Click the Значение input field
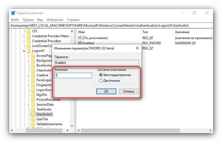The height and width of the screenshot is (142, 222). click(73, 75)
